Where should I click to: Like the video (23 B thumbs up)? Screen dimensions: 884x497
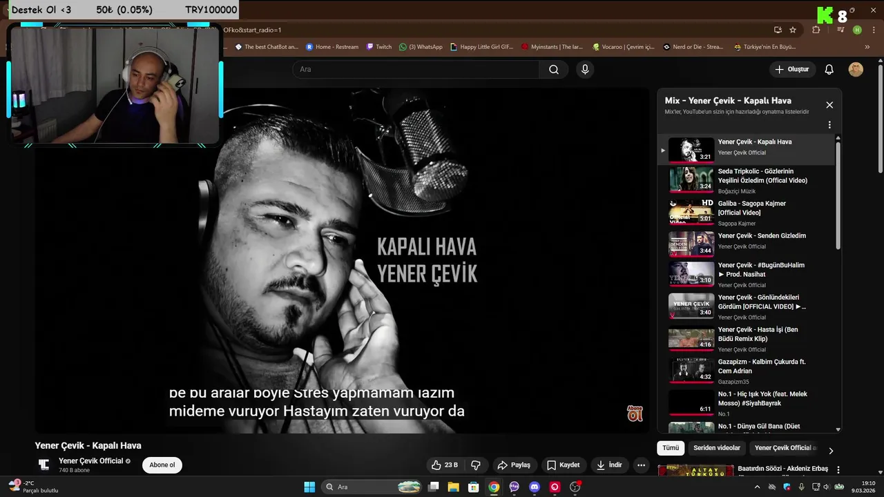(x=444, y=465)
